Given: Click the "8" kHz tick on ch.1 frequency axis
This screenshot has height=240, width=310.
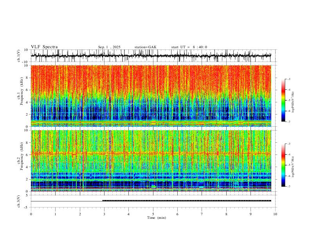Looking at the screenshot, I should click(x=27, y=78).
